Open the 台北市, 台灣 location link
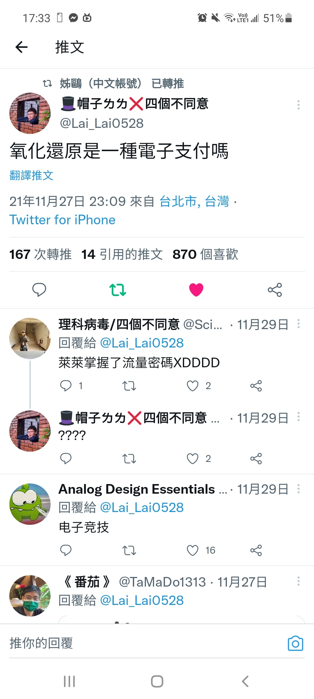This screenshot has width=314, height=699. point(195,201)
